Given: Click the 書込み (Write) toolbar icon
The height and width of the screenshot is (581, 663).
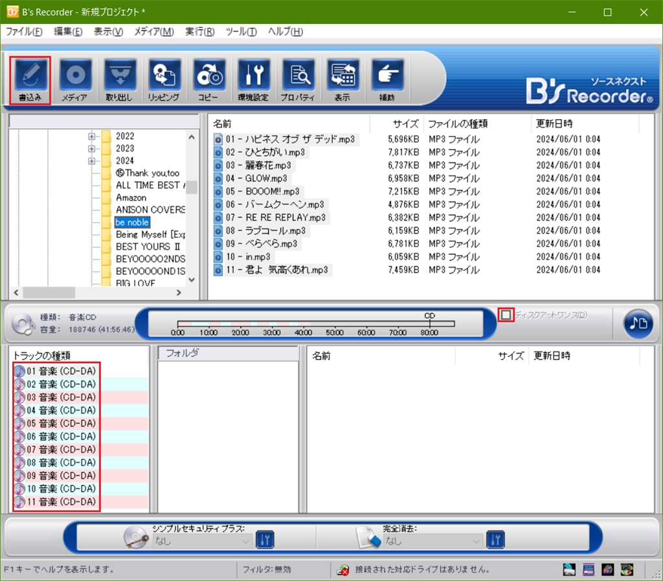Looking at the screenshot, I should tap(30, 80).
